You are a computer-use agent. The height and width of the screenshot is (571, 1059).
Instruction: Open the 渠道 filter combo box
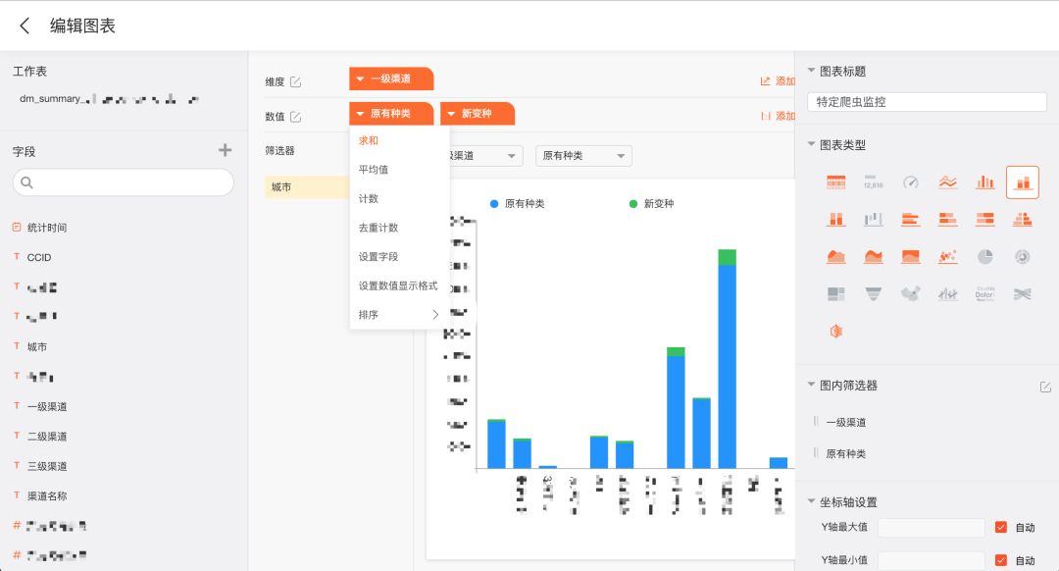coord(485,156)
